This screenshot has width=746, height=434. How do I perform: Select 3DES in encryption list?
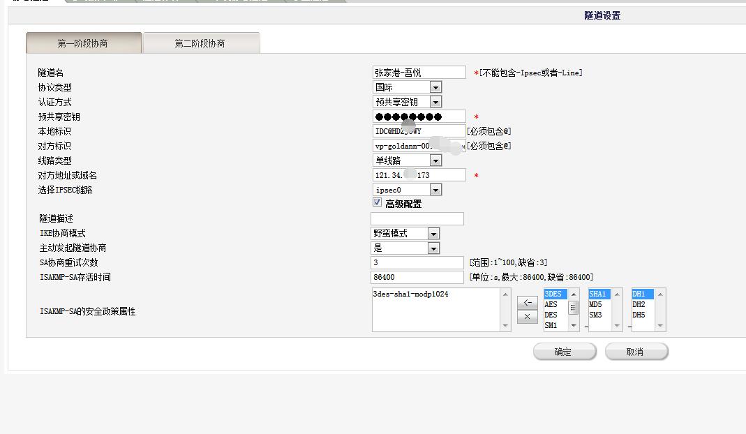pos(555,294)
